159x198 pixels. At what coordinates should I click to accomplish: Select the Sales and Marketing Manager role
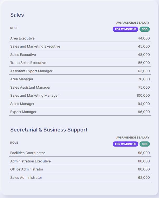pos(34,95)
